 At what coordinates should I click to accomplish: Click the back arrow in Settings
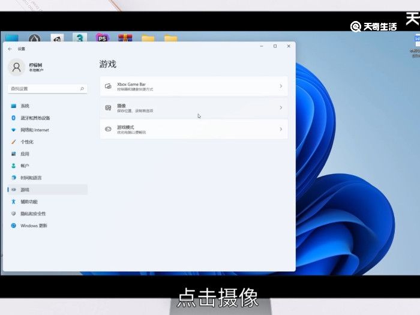[10, 49]
